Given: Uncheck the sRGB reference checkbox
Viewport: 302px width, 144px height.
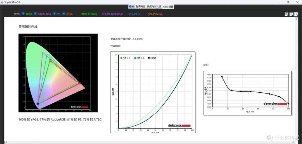Looking at the screenshot, I should coord(23,14).
